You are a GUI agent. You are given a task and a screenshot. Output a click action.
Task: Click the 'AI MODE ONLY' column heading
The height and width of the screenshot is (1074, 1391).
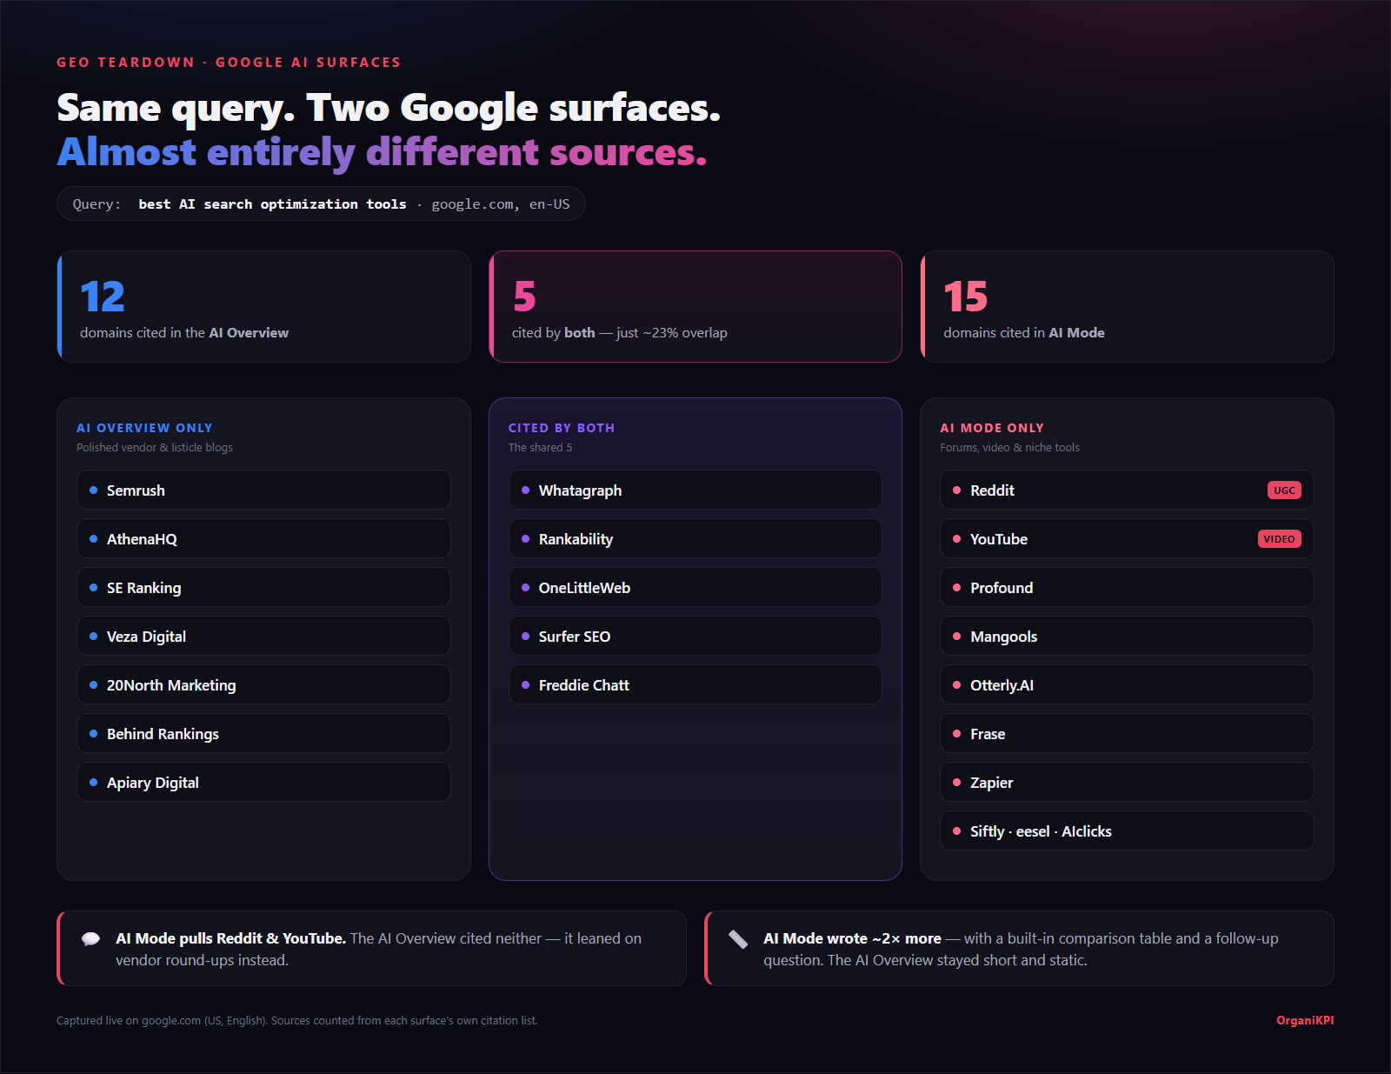pyautogui.click(x=992, y=428)
